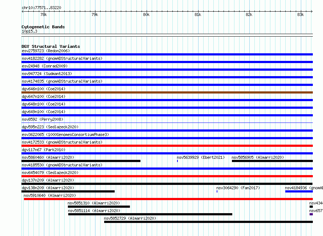This screenshot has width=323, height=236.
Task: Click the Cytogenetic Bands track title
Action: coord(43,27)
